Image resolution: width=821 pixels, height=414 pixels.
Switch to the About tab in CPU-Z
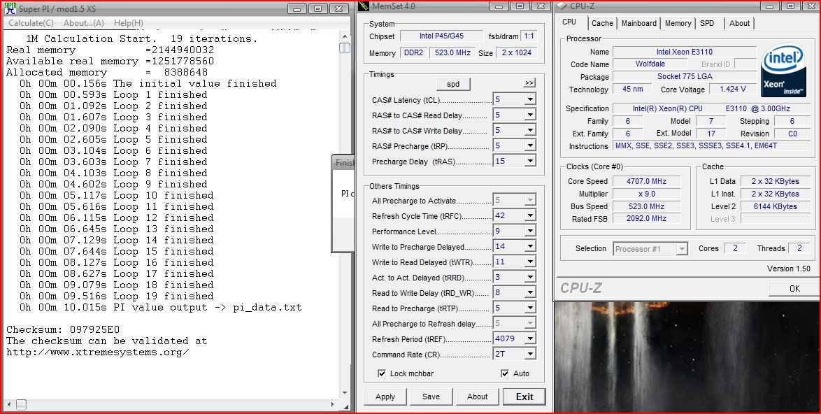coord(739,23)
